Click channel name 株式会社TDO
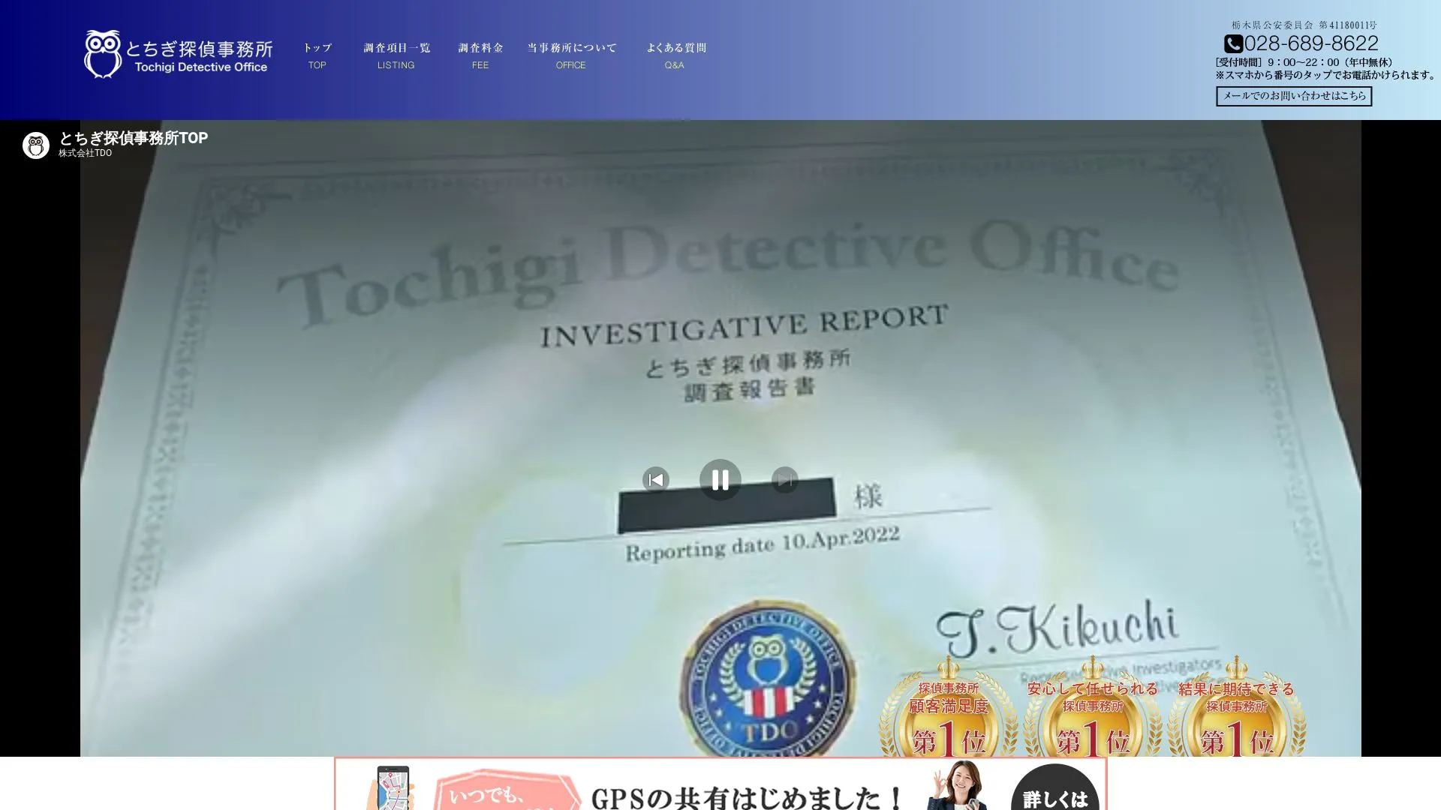Viewport: 1441px width, 810px height. (x=85, y=153)
